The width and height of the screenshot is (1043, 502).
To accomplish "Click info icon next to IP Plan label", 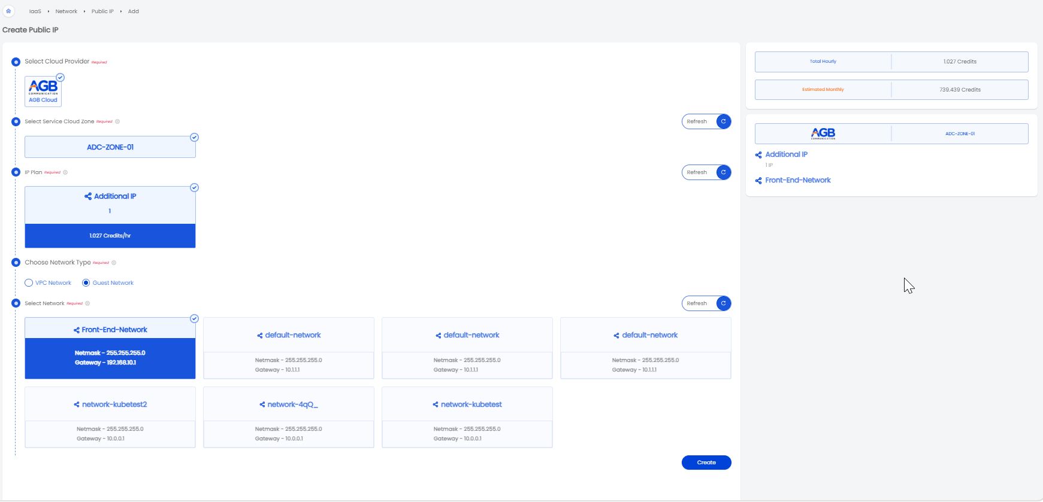I will pos(65,172).
